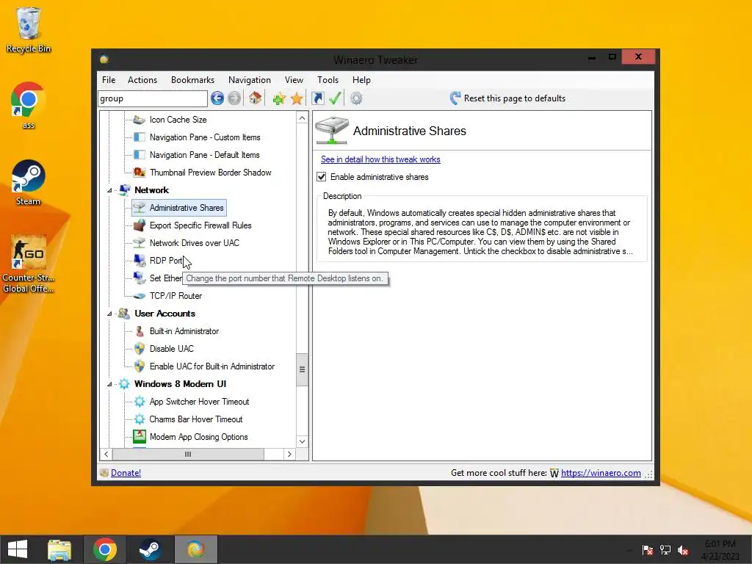Open the View menu
This screenshot has height=564, width=752.
click(x=294, y=80)
